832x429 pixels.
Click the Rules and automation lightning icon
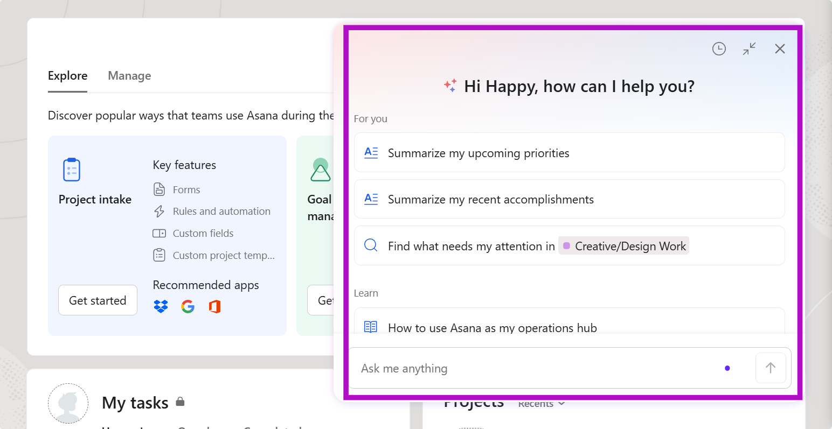(x=159, y=212)
